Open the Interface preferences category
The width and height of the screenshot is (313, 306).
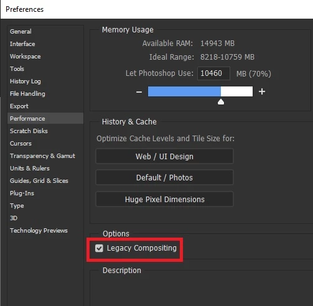click(x=22, y=44)
